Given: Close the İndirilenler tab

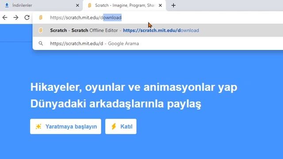Looking at the screenshot, I should (77, 5).
